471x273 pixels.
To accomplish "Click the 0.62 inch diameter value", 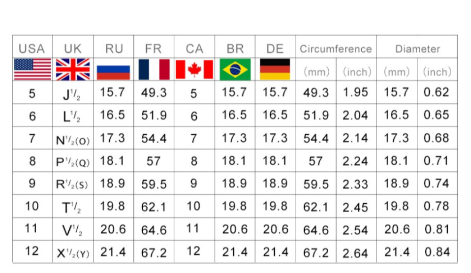I will pyautogui.click(x=437, y=93).
